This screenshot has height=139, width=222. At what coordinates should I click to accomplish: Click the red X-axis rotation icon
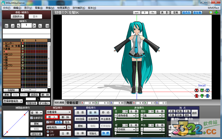[x=196, y=90]
